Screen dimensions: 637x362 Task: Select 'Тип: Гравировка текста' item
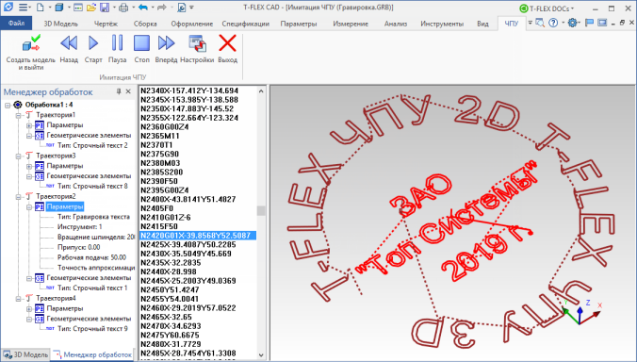point(93,217)
